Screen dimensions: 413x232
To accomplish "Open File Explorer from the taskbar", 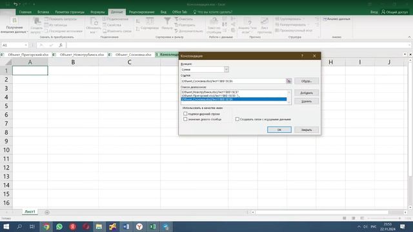I will [x=99, y=226].
